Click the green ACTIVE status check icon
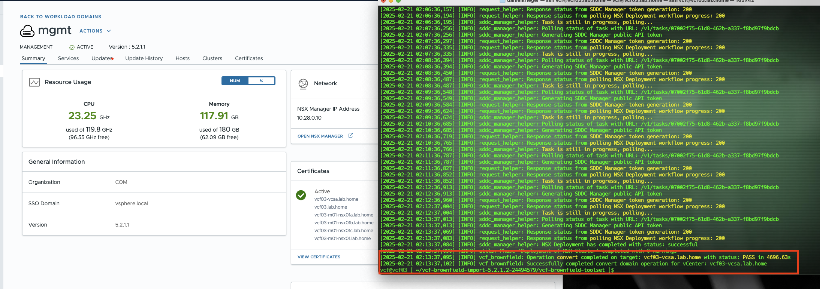Screen dimensions: 820x289 point(72,47)
